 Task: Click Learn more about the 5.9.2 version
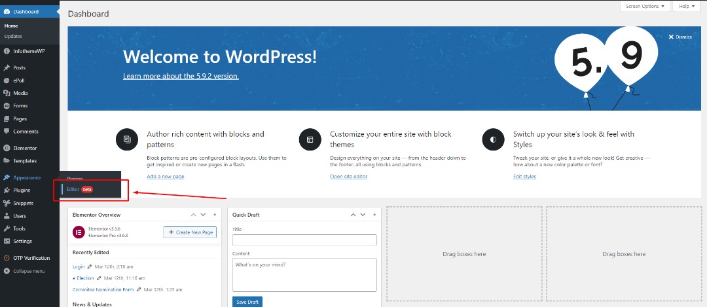click(181, 76)
